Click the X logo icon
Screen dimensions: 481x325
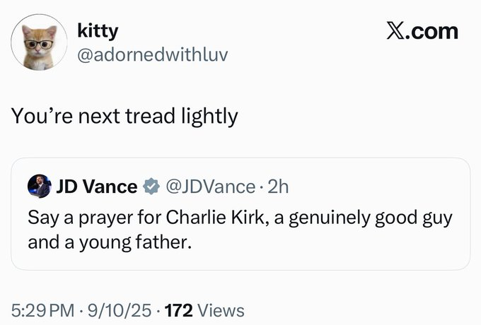395,31
